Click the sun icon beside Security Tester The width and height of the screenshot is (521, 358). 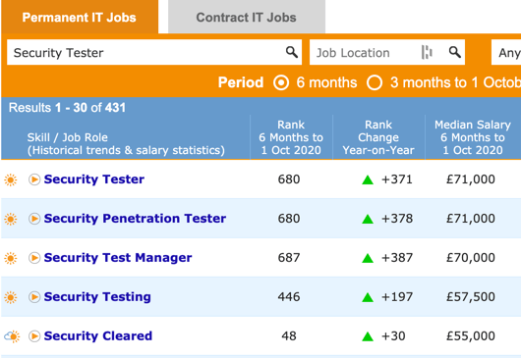coord(11,179)
